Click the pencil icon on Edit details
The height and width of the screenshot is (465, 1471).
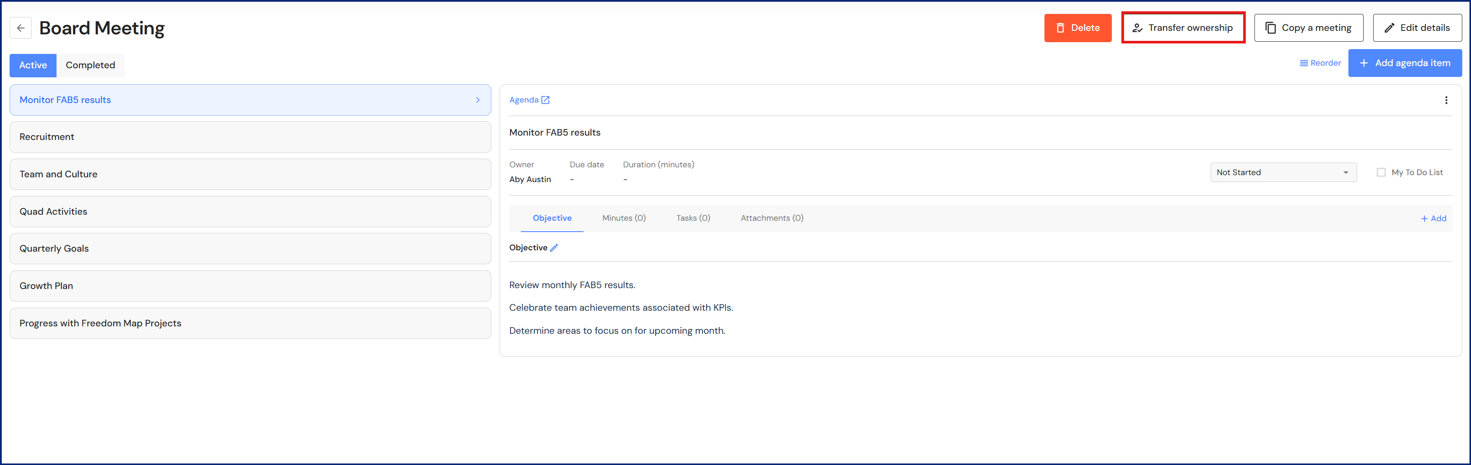[x=1389, y=28]
